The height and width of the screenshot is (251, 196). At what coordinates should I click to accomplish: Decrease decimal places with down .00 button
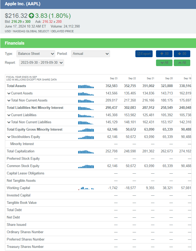click(182, 54)
